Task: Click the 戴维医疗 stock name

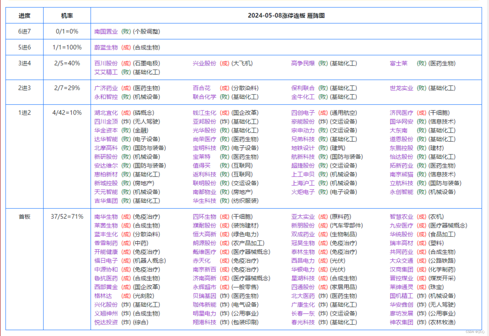Action: pos(205,252)
